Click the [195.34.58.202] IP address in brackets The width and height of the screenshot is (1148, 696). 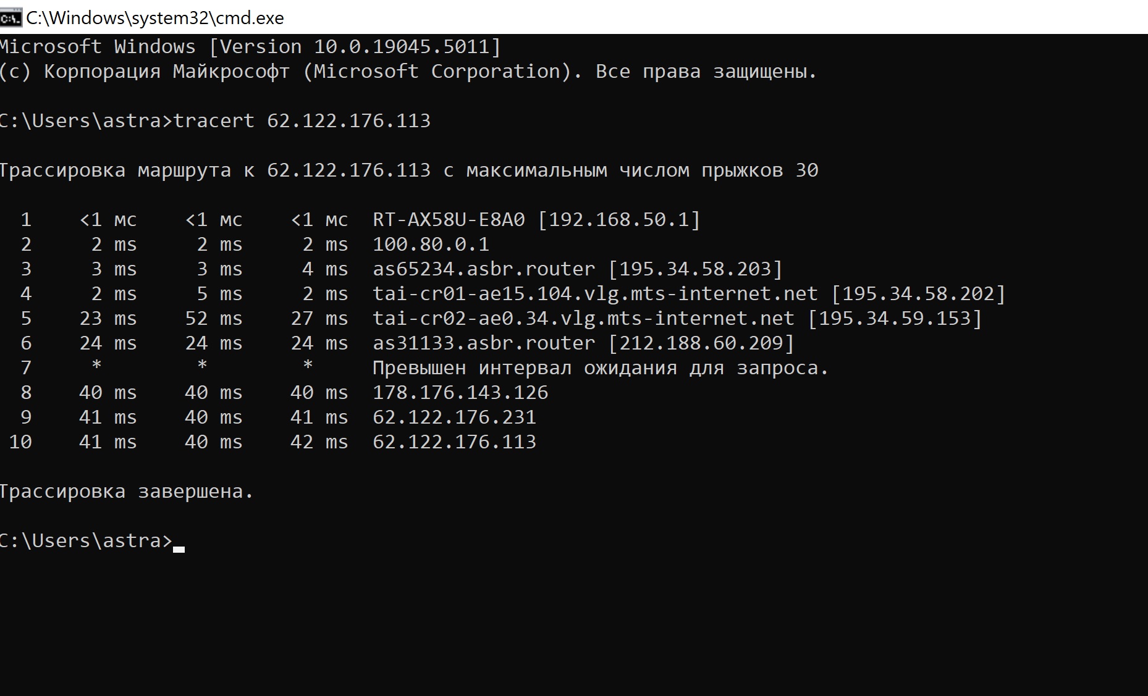(x=918, y=294)
